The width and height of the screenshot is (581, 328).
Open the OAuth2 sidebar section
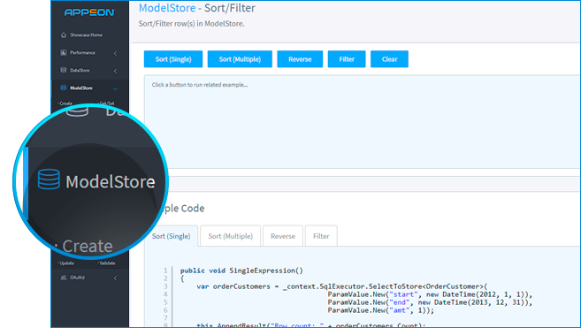click(x=77, y=278)
